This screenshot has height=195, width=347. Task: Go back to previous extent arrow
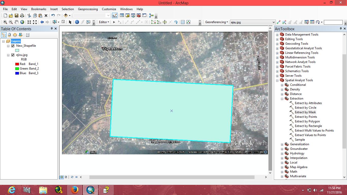point(42,22)
